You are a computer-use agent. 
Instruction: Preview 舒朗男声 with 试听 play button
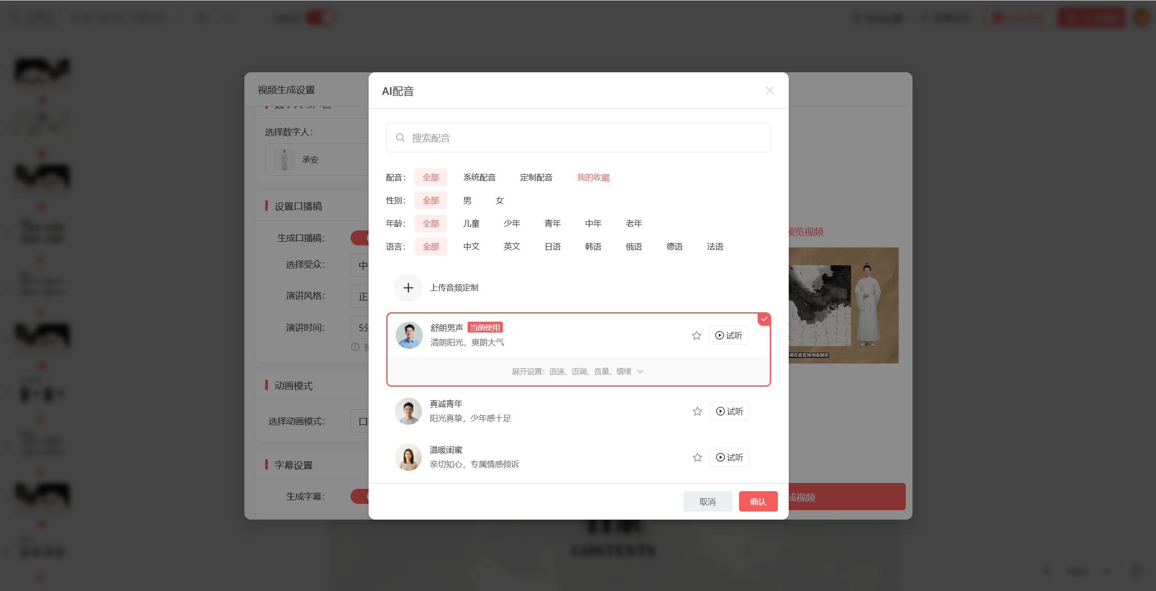(728, 335)
